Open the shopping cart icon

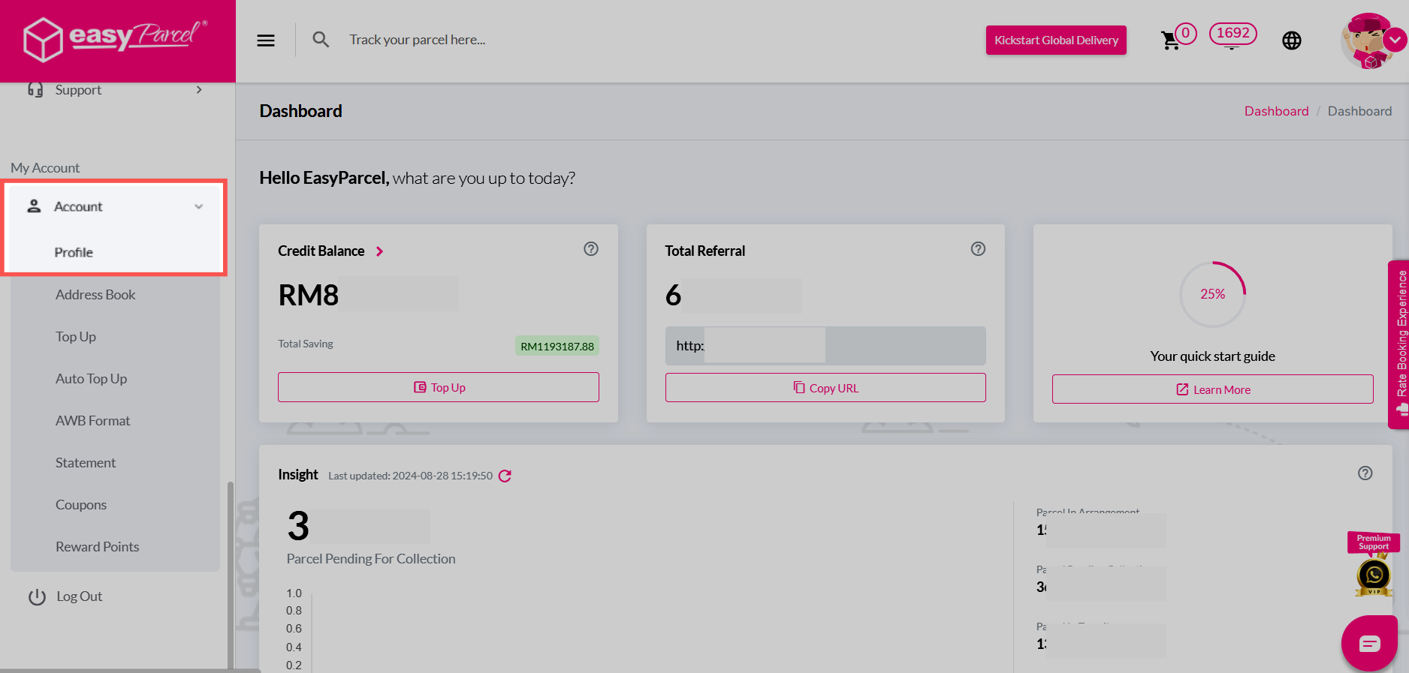1170,41
